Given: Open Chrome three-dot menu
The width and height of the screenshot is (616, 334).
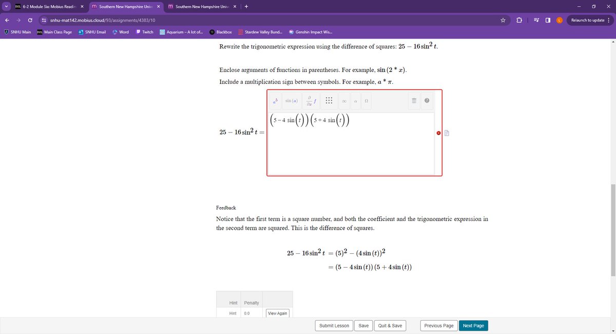Looking at the screenshot, I should [608, 20].
